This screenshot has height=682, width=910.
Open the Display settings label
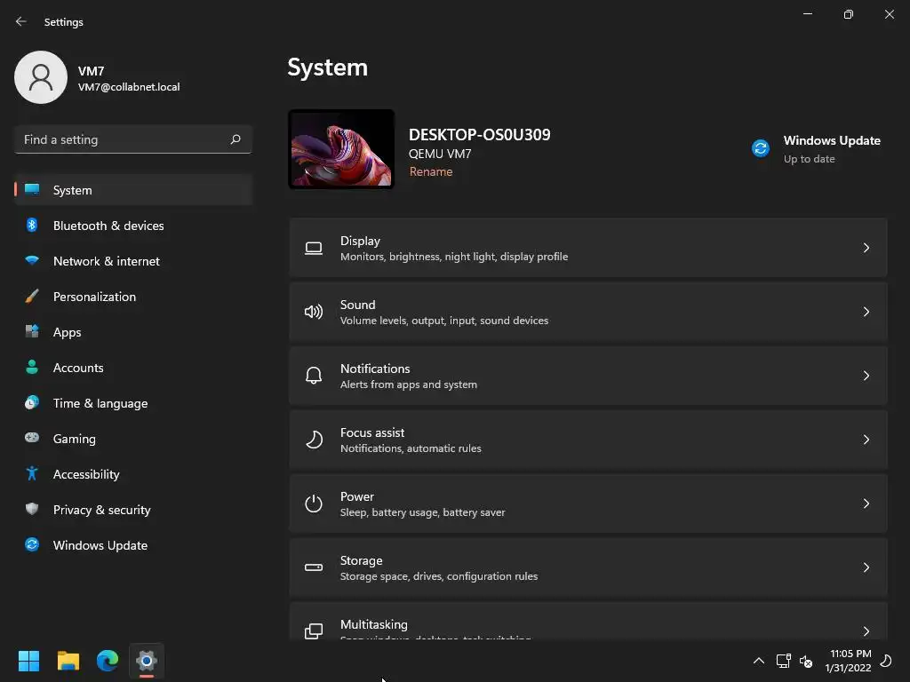(x=360, y=241)
